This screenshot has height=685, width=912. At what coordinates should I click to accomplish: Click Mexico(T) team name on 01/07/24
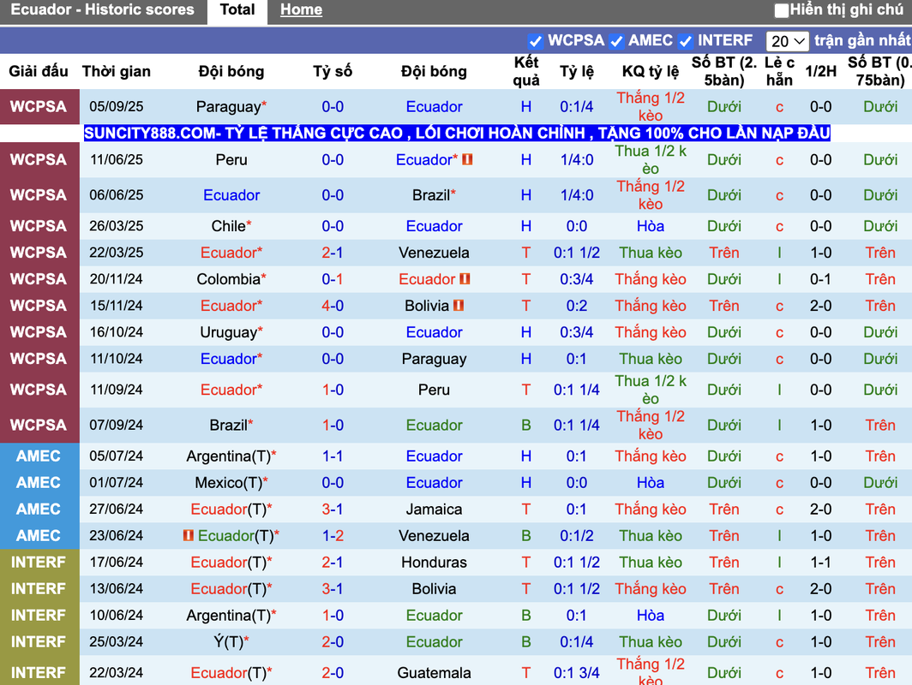[229, 483]
